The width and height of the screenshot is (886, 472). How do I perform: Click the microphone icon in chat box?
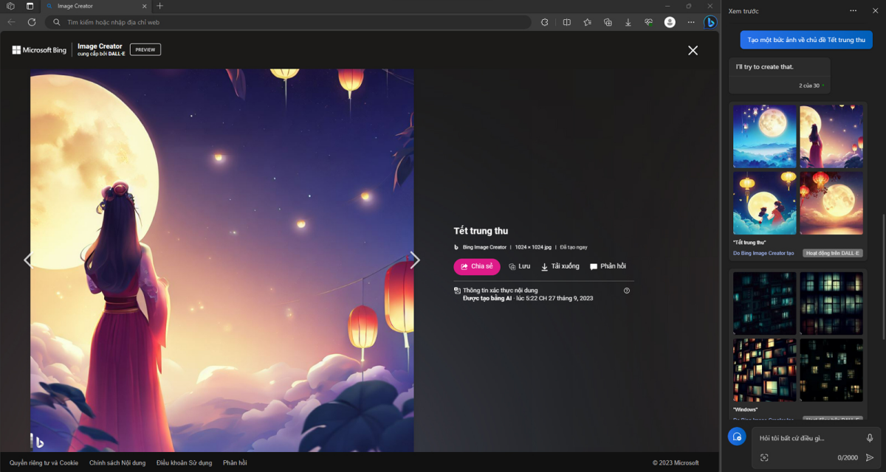click(870, 438)
